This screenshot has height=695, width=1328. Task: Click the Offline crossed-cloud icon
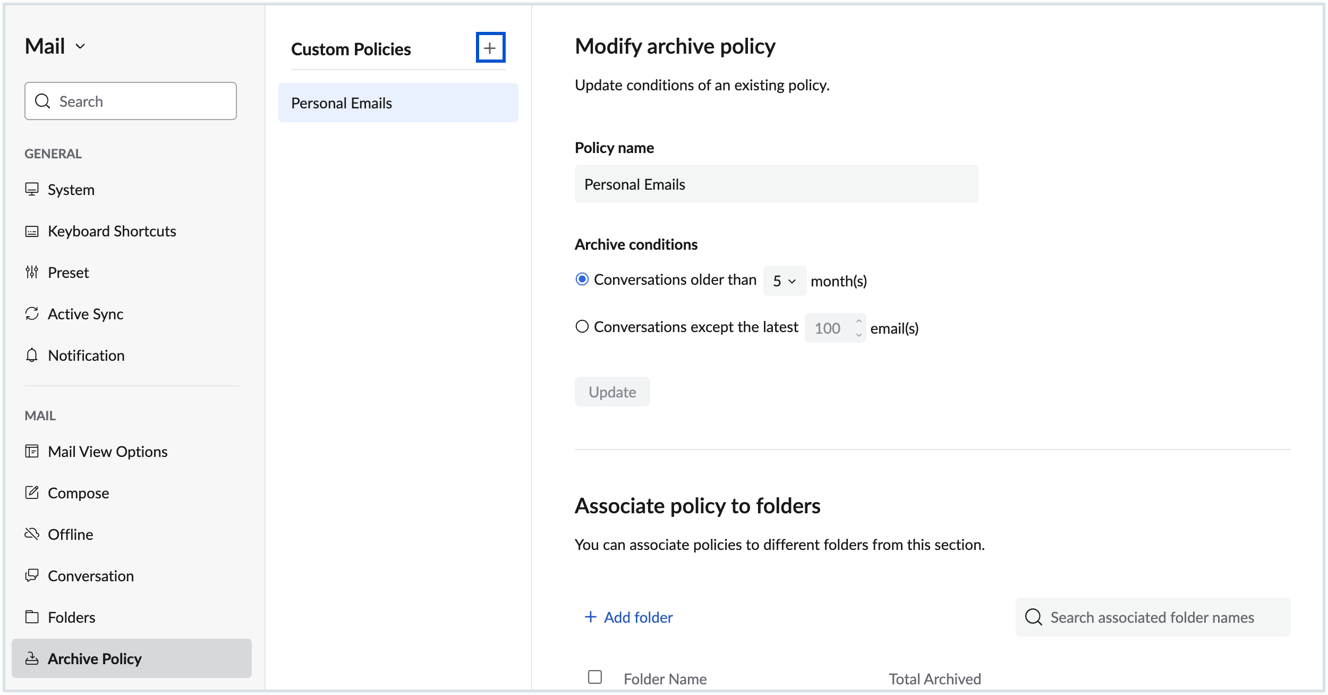(x=32, y=534)
